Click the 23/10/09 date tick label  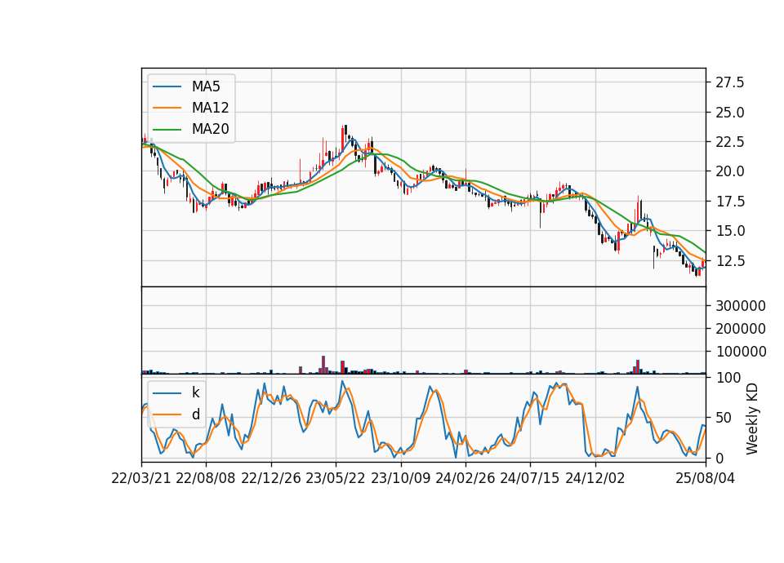point(400,478)
